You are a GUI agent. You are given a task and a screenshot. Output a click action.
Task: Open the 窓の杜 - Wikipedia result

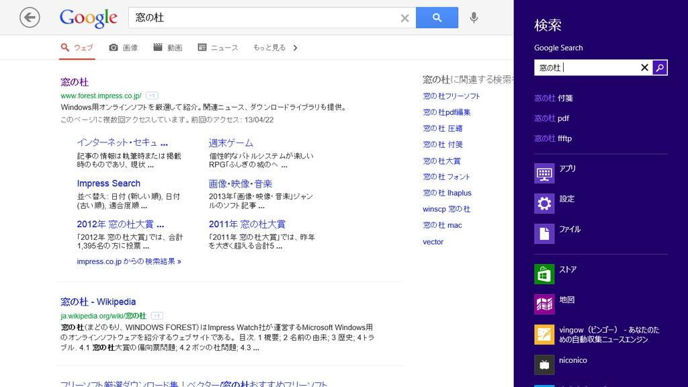pyautogui.click(x=97, y=301)
